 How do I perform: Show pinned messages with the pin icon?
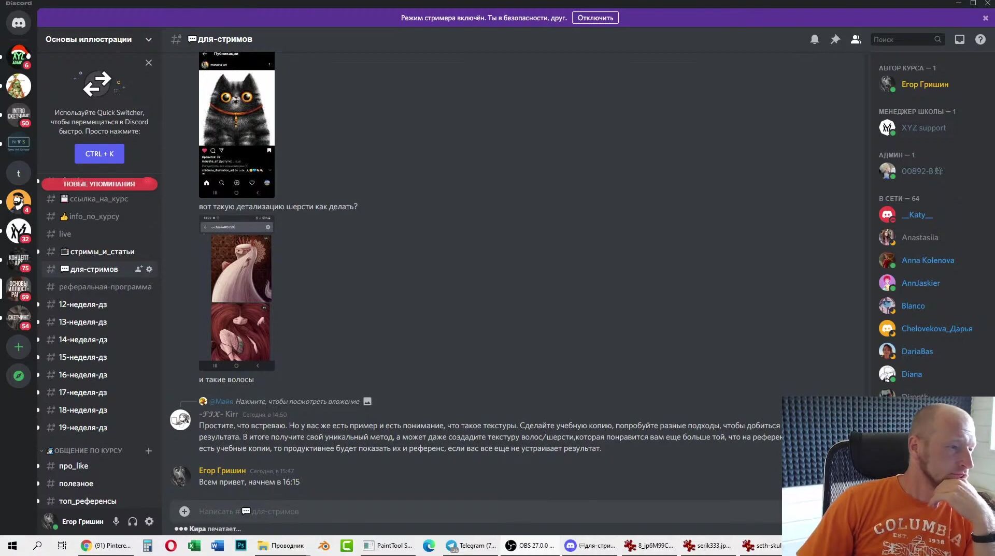835,39
